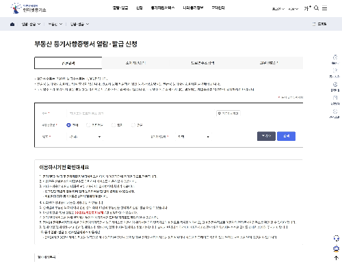The image size is (342, 264).
Task: Switch to the 도로명주소 검색 tab
Action: pyautogui.click(x=202, y=63)
